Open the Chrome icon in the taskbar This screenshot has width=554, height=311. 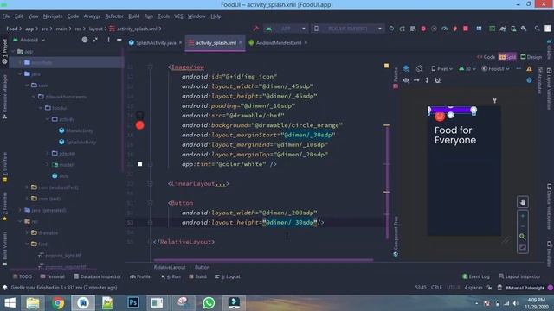point(58,303)
